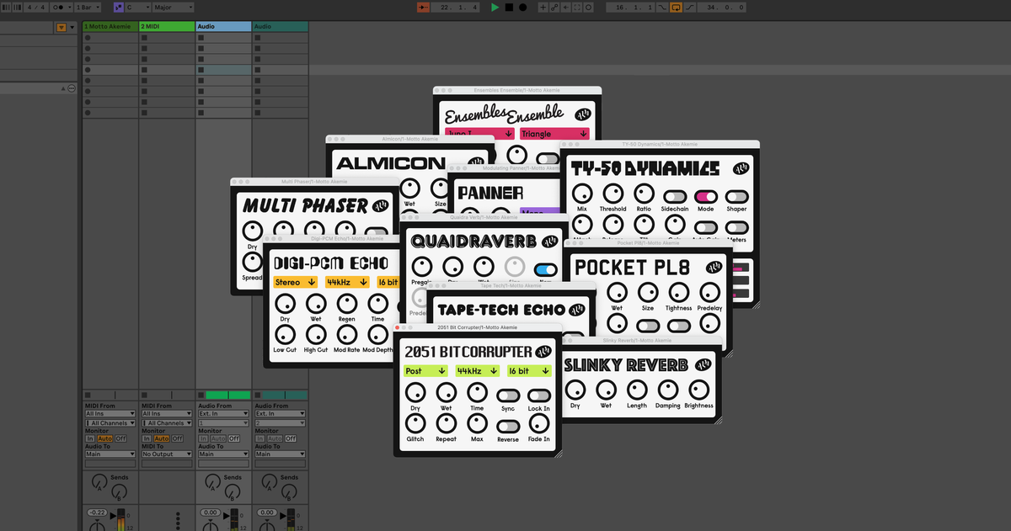Open the 44kHz dropdown in Digi-PCM Echo
Image resolution: width=1011 pixels, height=531 pixels.
(347, 282)
